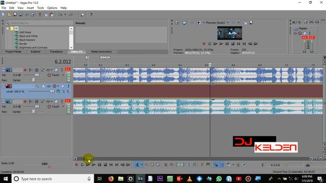Select Black and White effect
Screen dimensions: 326x183
29,36
